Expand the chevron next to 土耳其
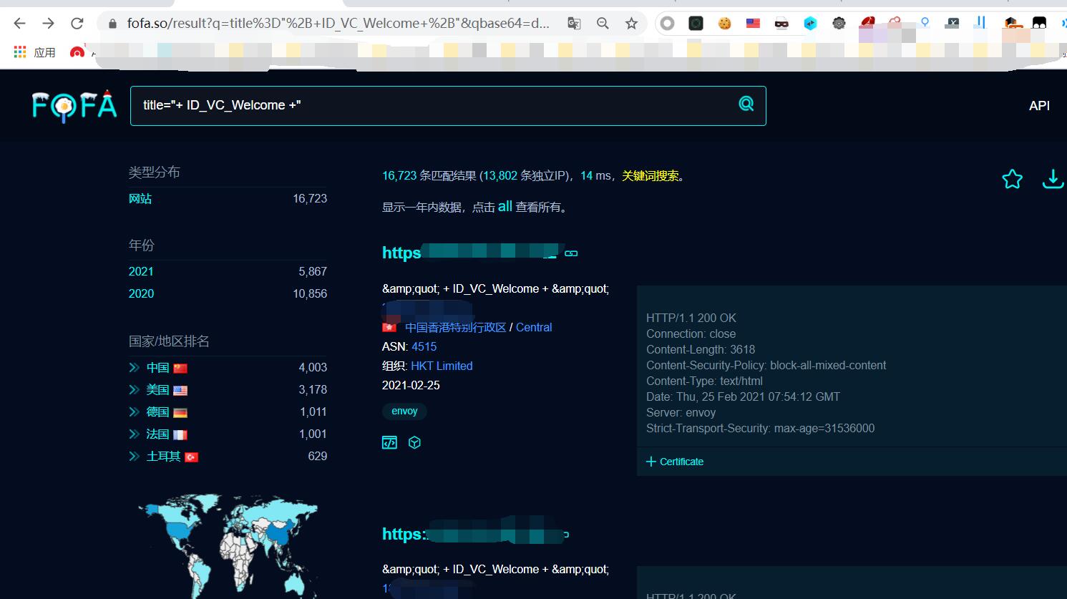Screen dimensions: 1067x599 [x=134, y=456]
